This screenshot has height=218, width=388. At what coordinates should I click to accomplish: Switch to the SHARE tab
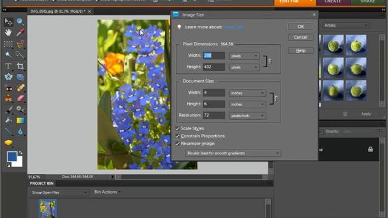click(369, 2)
